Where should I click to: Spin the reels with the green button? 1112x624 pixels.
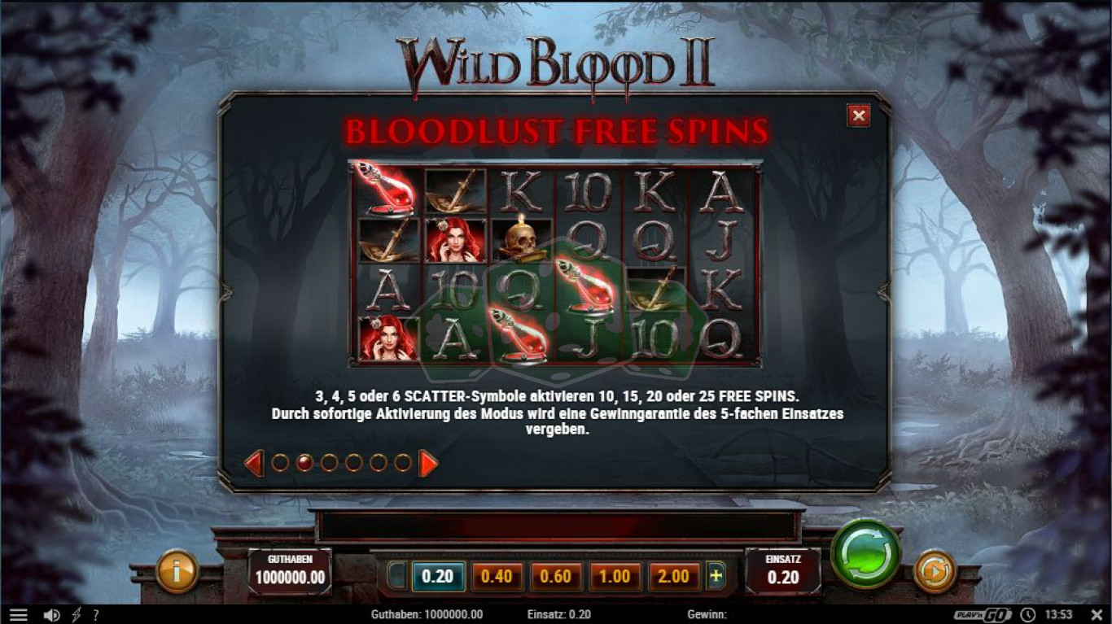pos(865,553)
